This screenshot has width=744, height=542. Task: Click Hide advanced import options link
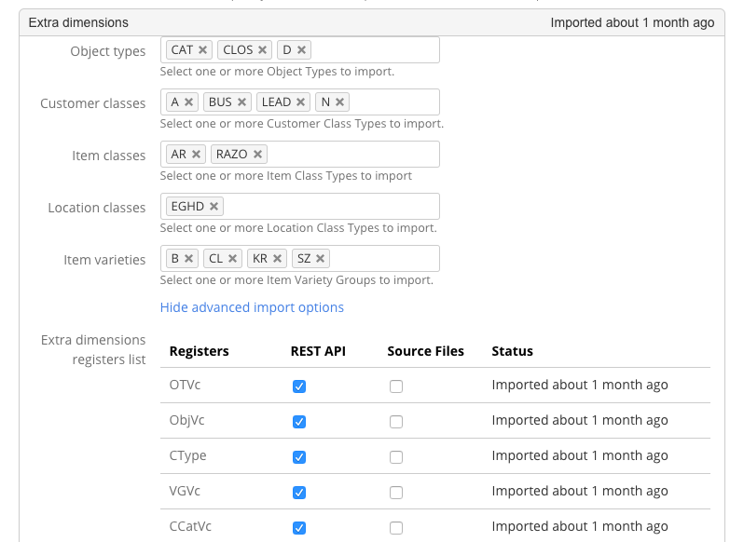(x=252, y=307)
